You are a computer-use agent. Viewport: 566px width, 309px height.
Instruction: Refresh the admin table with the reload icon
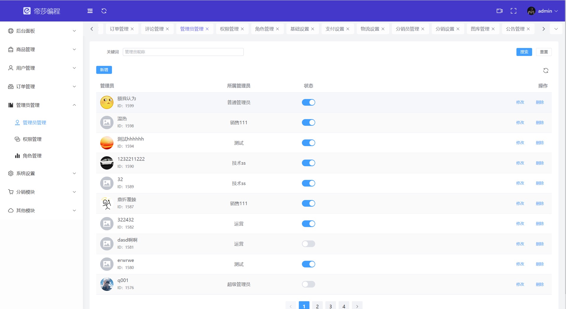tap(546, 70)
